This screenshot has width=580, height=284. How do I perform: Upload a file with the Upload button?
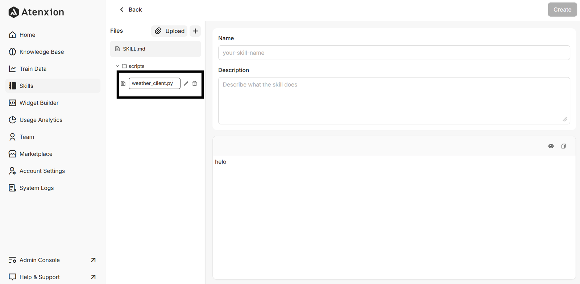169,31
